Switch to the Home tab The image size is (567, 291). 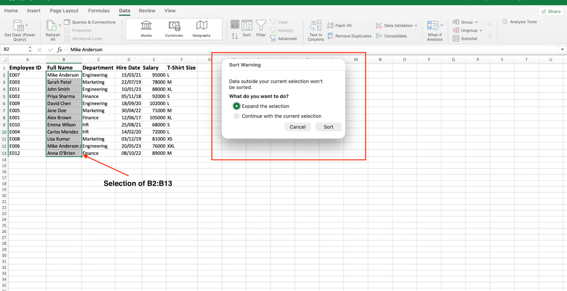[x=11, y=11]
